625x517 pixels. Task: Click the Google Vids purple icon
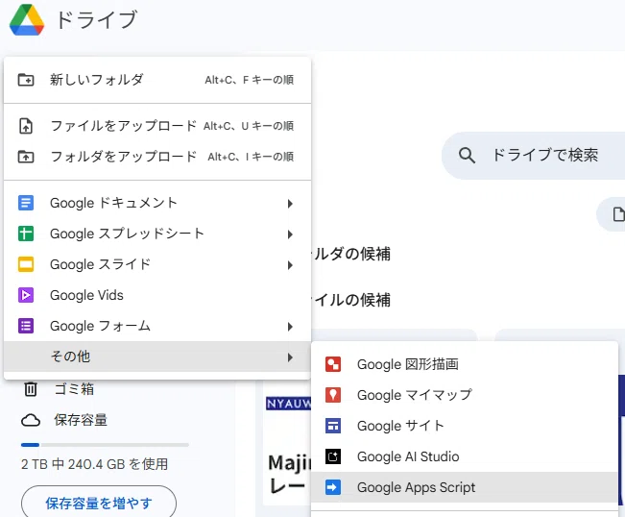26,295
